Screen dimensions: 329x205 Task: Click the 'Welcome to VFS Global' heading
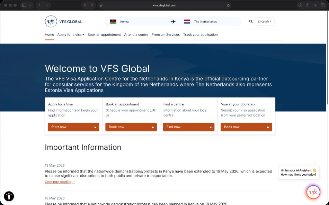click(x=97, y=68)
